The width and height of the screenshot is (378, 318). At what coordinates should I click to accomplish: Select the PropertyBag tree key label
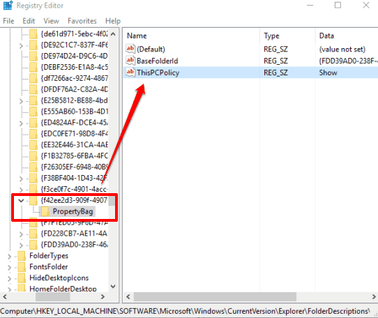click(73, 211)
